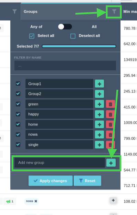Click the plus icon next to green
The image size is (137, 215).
pyautogui.click(x=99, y=104)
